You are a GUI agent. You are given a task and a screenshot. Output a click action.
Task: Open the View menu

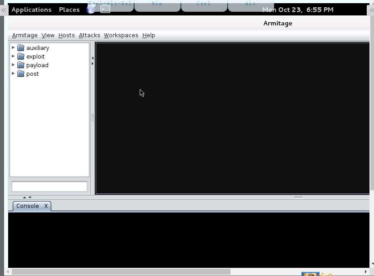coord(48,35)
